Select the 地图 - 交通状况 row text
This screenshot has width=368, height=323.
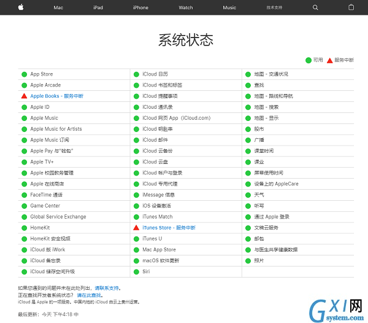[x=271, y=74]
